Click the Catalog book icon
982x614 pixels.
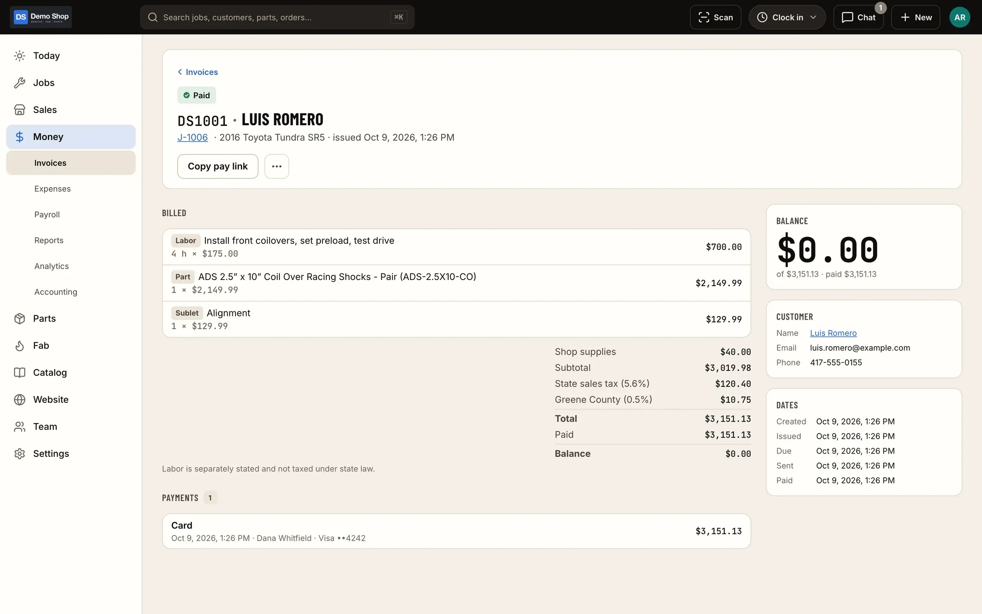pos(20,372)
